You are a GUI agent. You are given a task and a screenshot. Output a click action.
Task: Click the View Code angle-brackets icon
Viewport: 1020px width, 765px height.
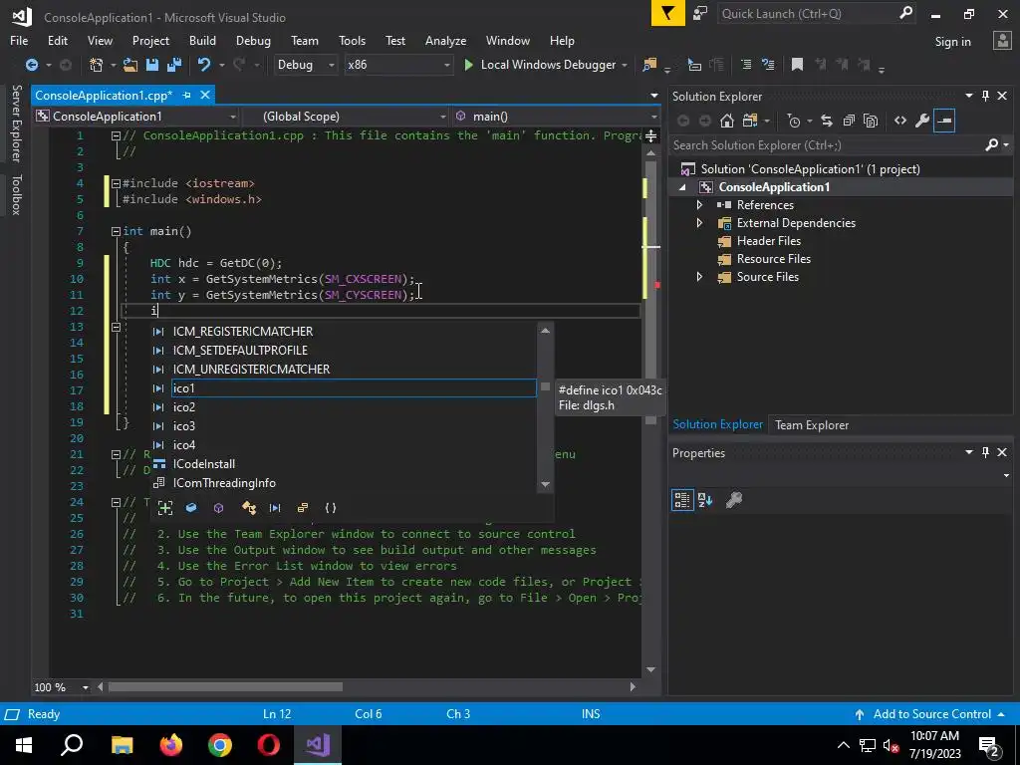click(900, 121)
